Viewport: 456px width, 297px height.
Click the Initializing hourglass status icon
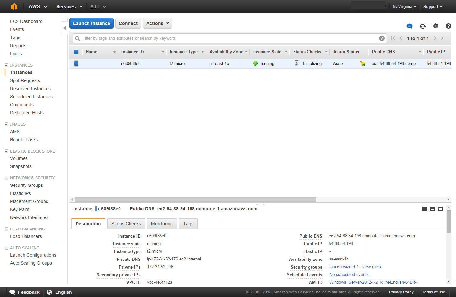point(296,63)
